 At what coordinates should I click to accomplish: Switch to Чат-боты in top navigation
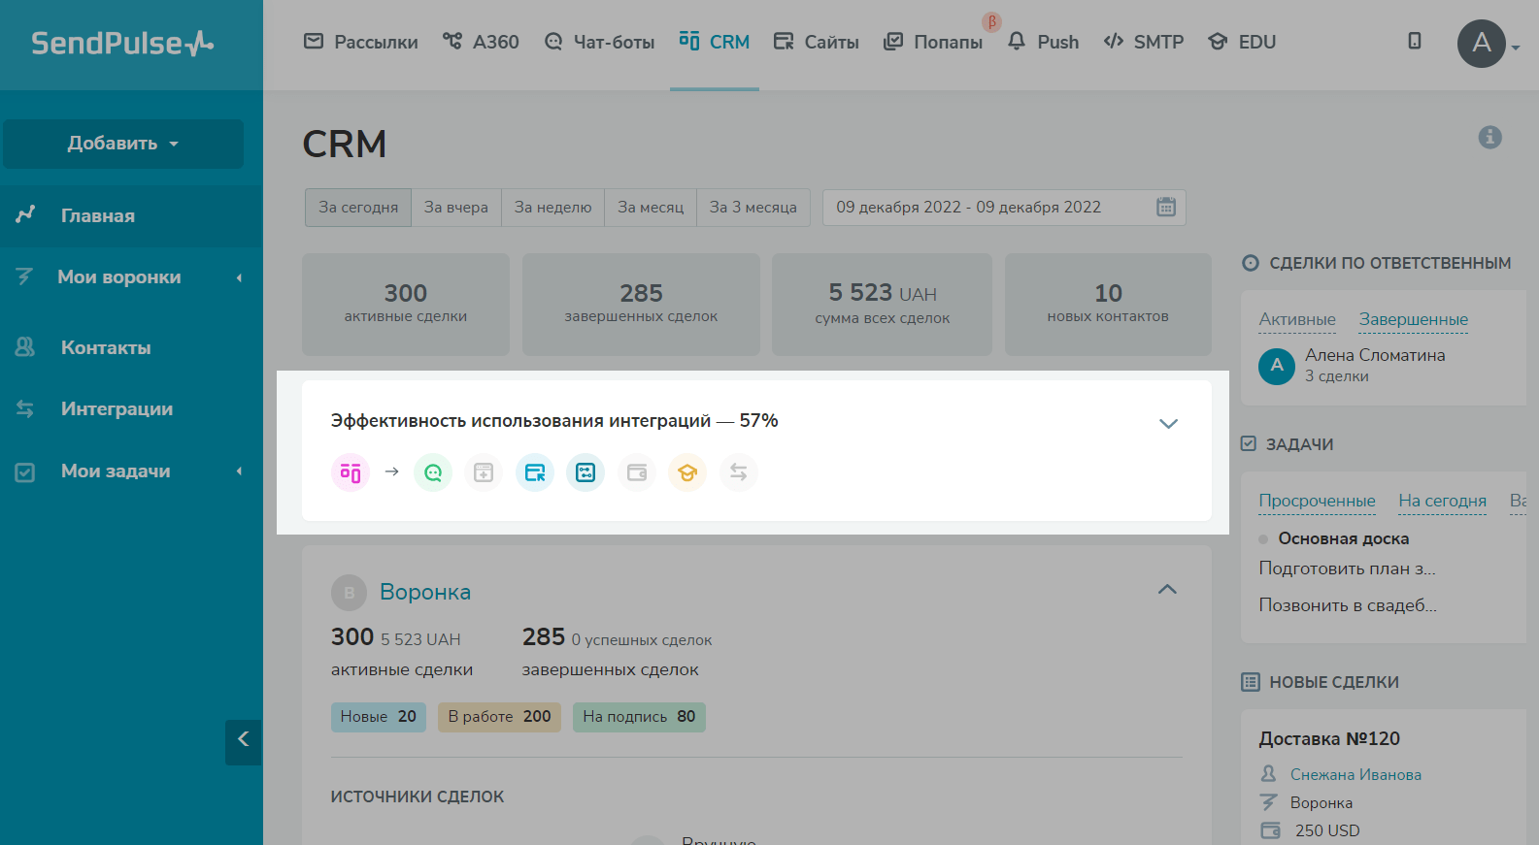pyautogui.click(x=599, y=42)
